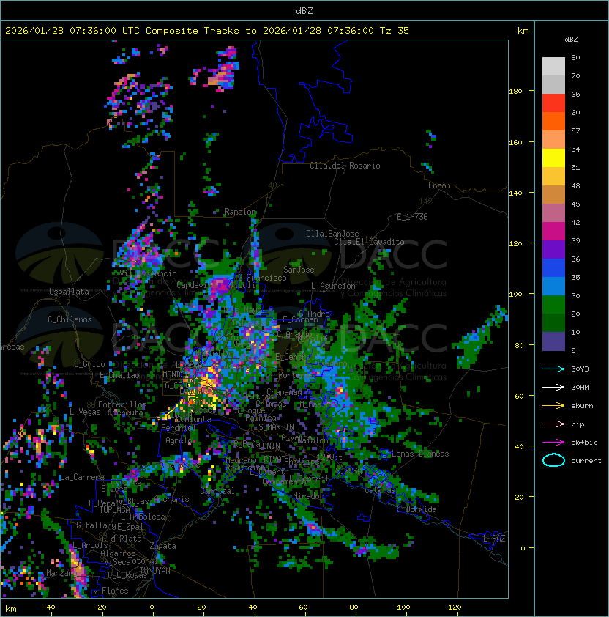Click the 'V_Flores' map label
Viewport: 609px width, 617px height.
click(x=111, y=591)
